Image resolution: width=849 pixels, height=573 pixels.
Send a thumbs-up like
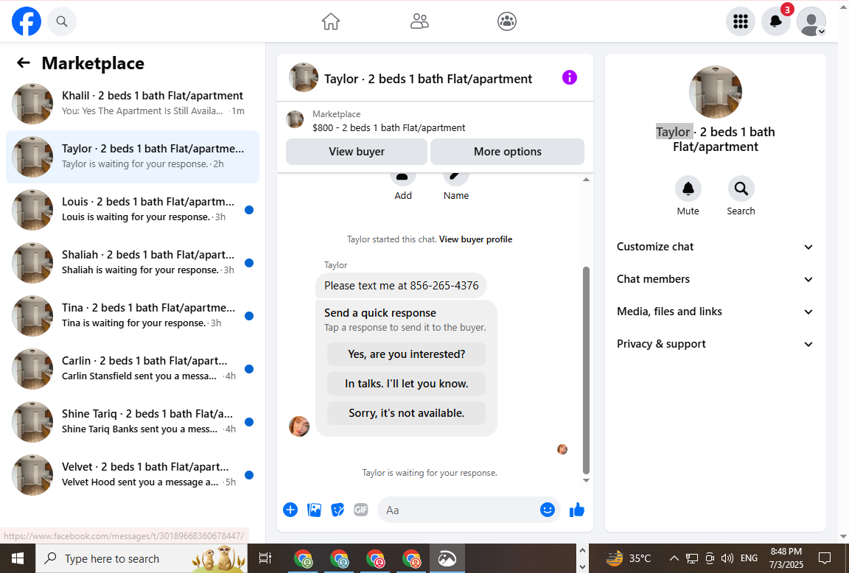coord(576,510)
